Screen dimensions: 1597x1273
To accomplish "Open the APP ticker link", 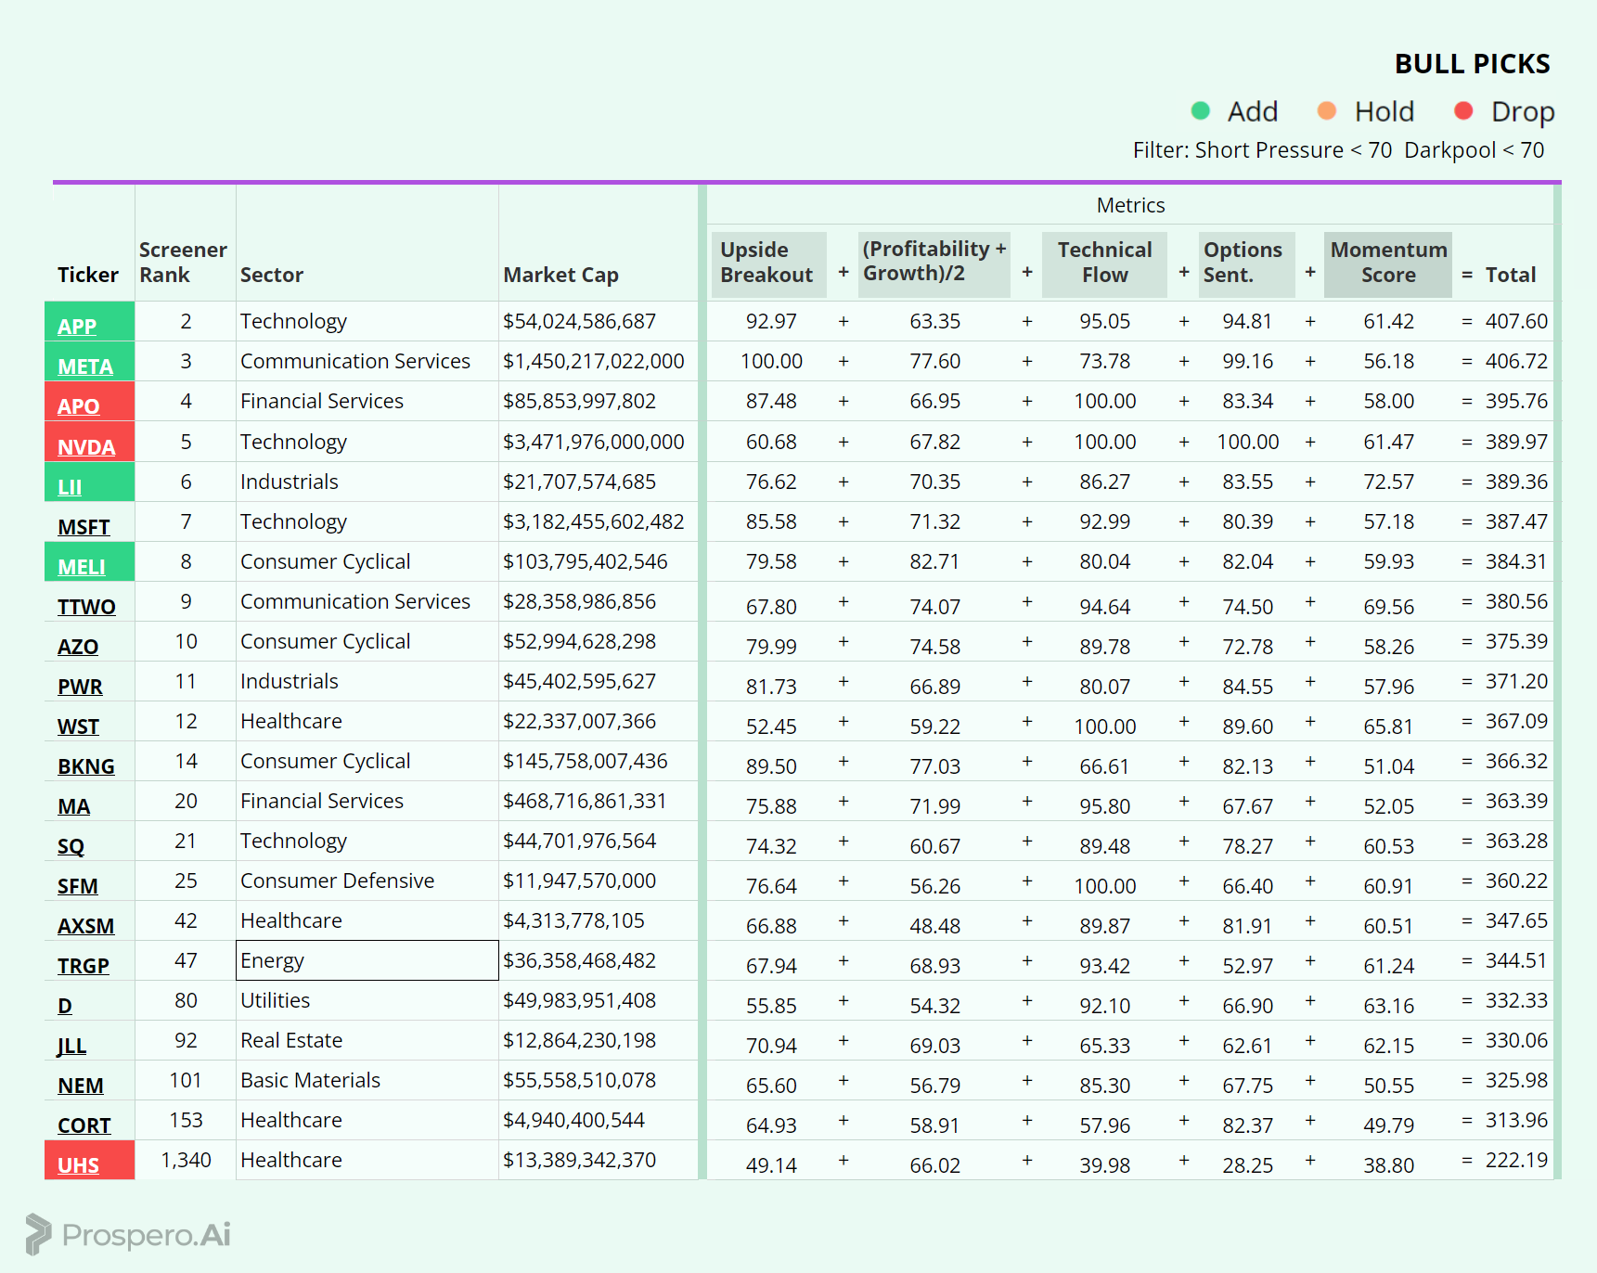I will pyautogui.click(x=77, y=327).
